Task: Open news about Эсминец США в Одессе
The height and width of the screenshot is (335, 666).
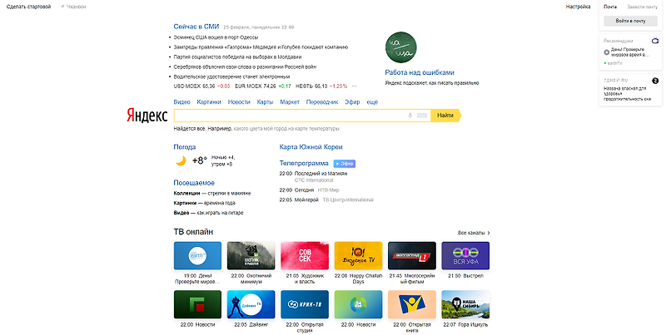Action: pyautogui.click(x=216, y=37)
